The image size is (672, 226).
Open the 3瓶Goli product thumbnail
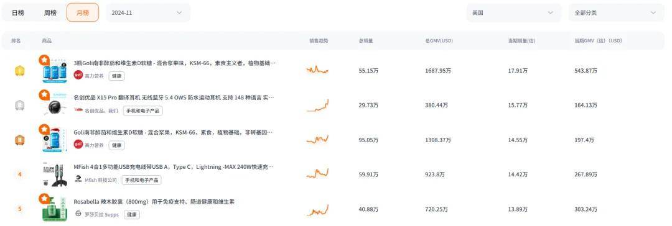55,71
